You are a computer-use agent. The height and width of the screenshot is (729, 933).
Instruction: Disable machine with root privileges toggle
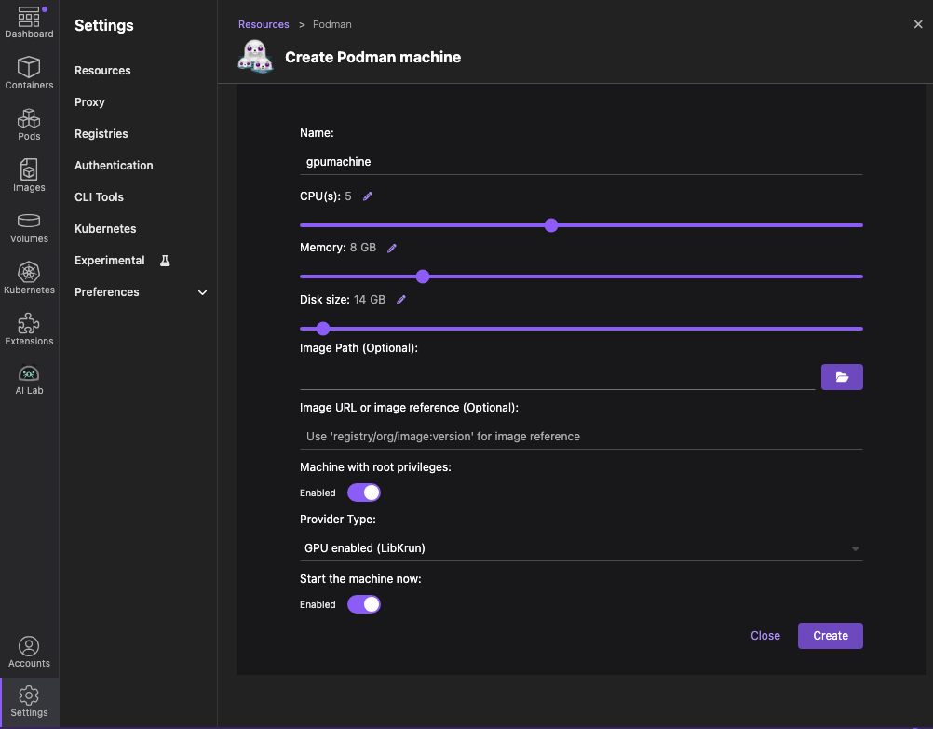coord(363,493)
